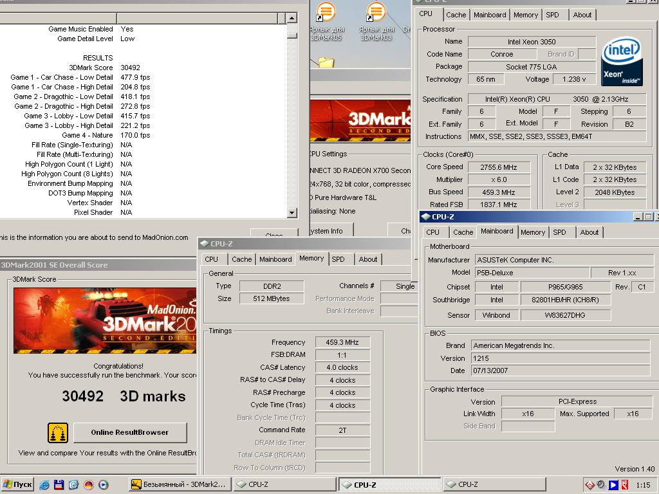Open the About tab in the top CPU-Z processor window

tap(582, 15)
